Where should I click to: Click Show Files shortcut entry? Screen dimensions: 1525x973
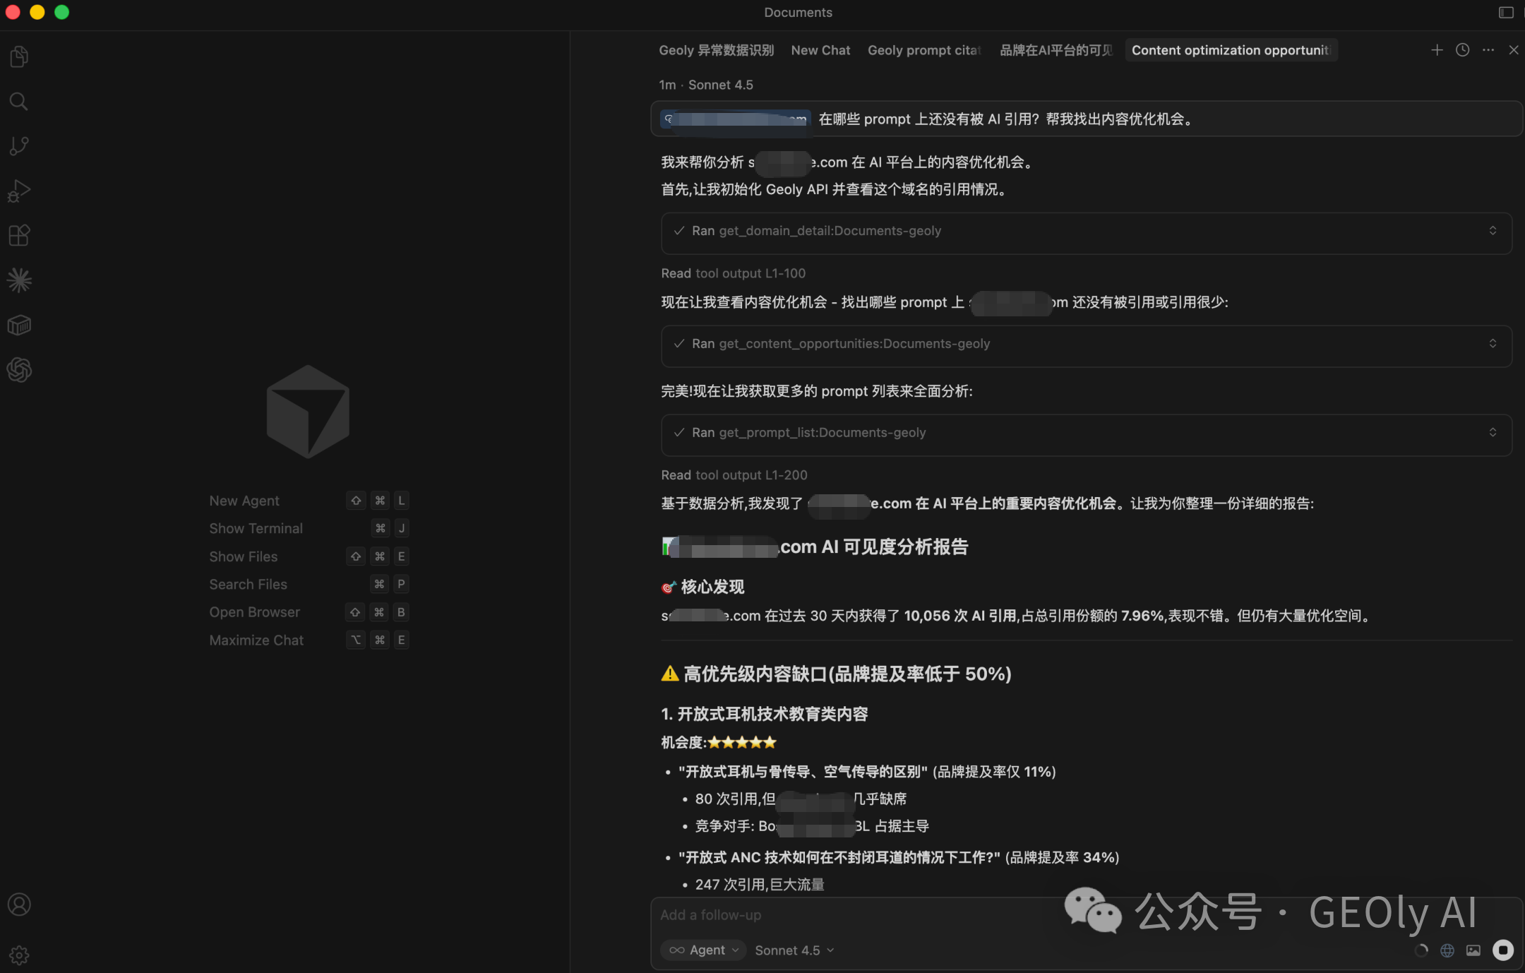(x=309, y=556)
